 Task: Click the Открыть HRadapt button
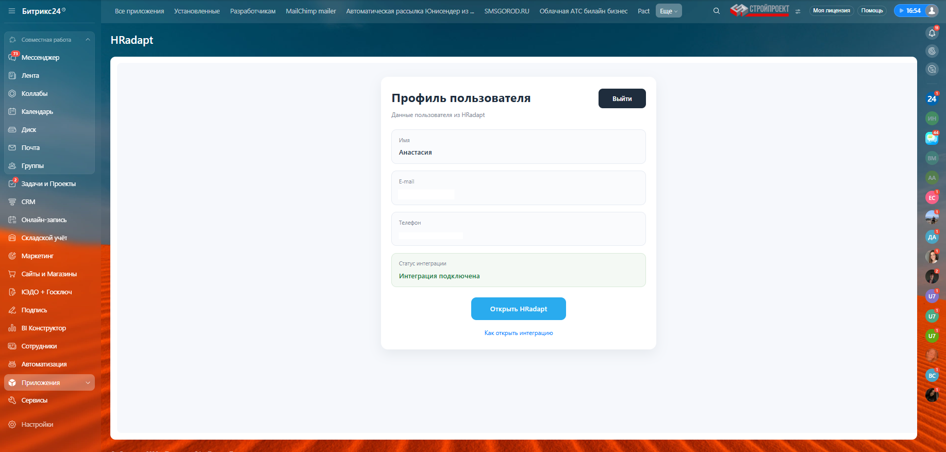[518, 309]
